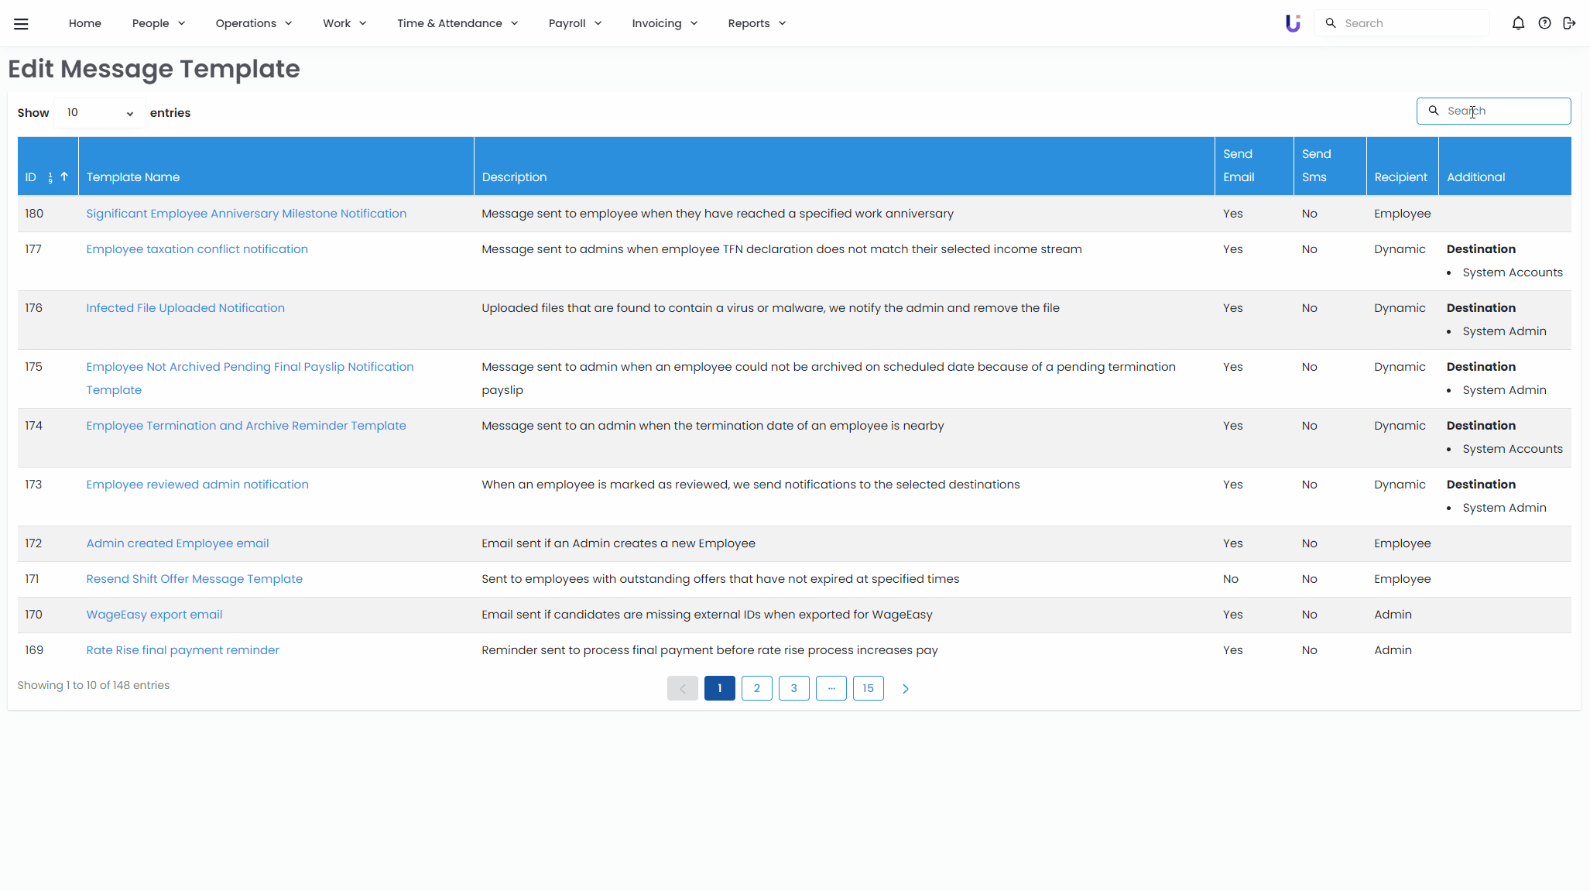
Task: Click the notification bell icon
Action: pos(1518,23)
